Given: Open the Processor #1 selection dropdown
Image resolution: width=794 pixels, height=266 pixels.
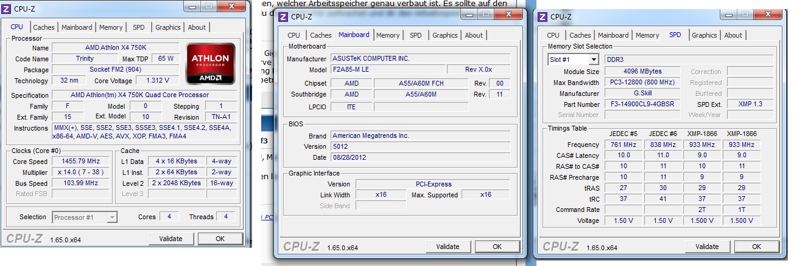Looking at the screenshot, I should [x=85, y=217].
